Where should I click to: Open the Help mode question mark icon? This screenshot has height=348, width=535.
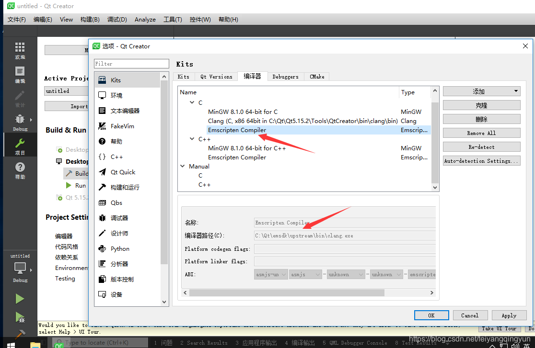click(x=20, y=169)
